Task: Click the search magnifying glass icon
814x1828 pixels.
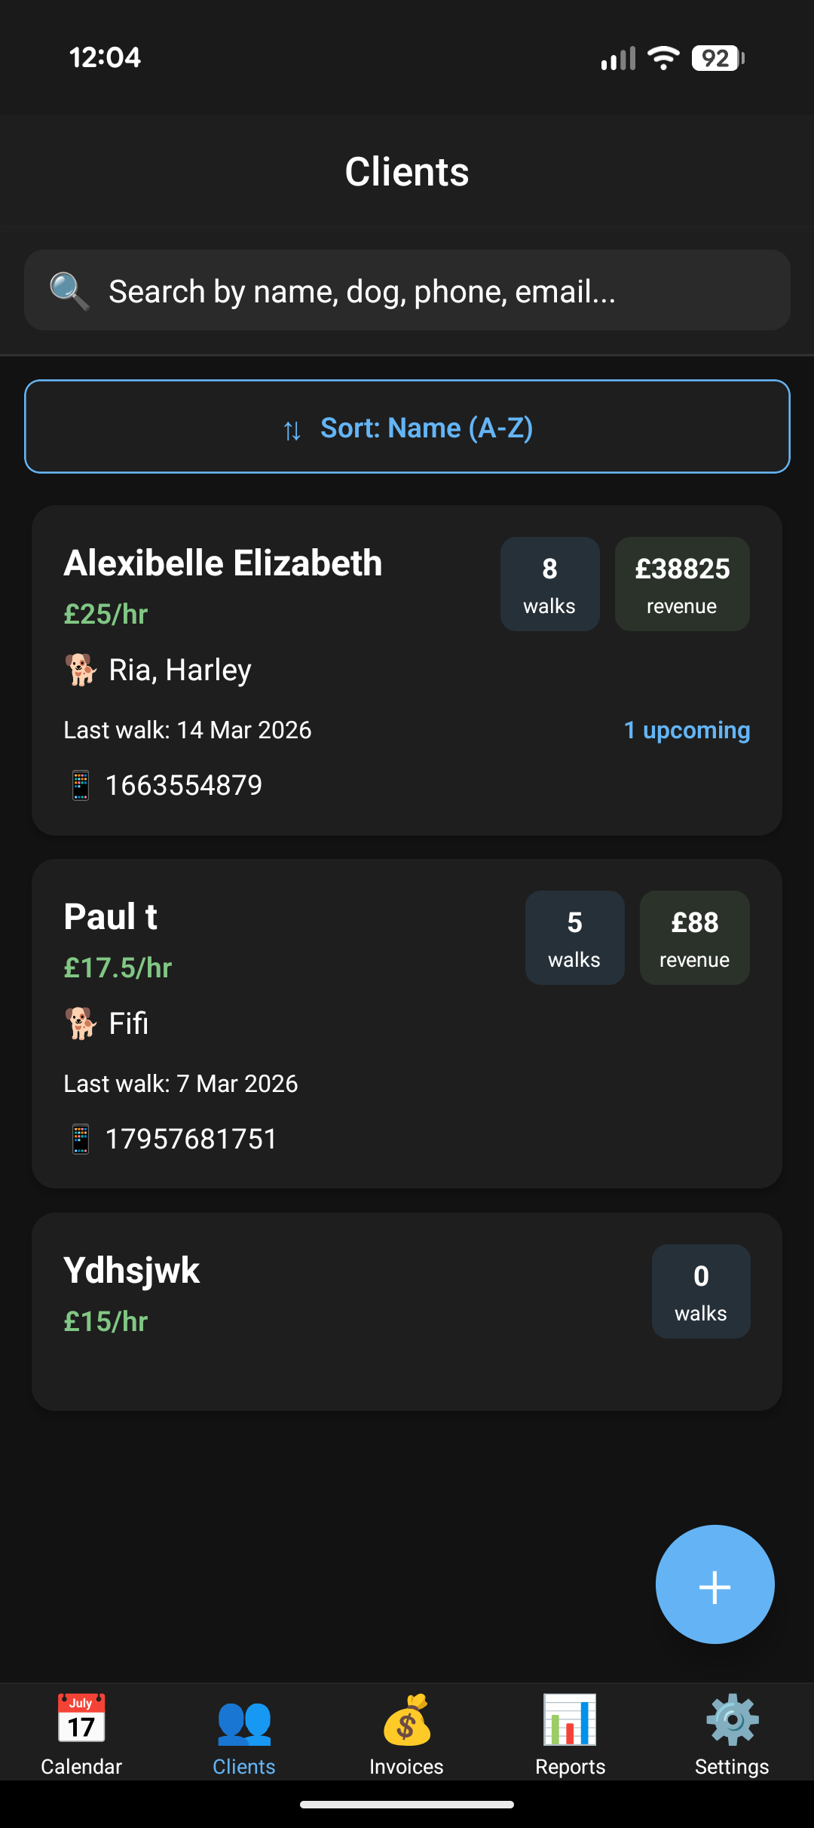Action: (x=69, y=291)
